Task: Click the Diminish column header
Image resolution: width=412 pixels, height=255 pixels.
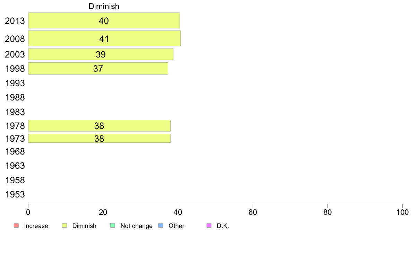Action: point(104,6)
